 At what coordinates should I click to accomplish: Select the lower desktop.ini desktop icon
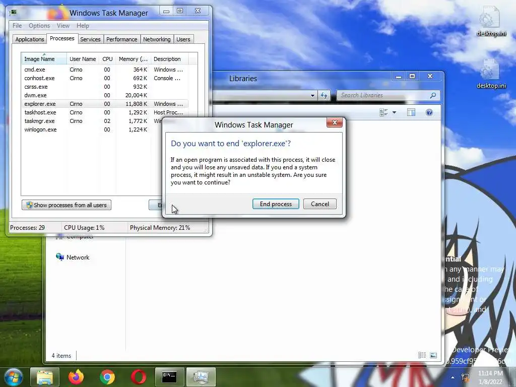[x=491, y=74]
